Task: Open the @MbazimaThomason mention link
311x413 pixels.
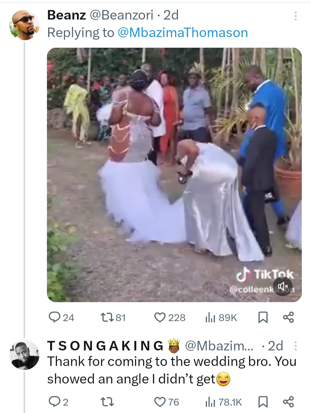Action: (183, 32)
